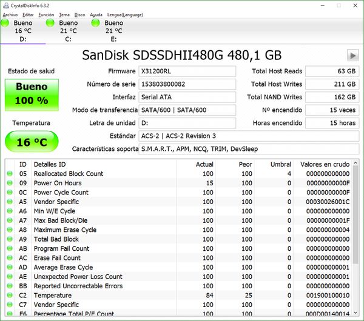Click Total Host Reads value 63 GB
Viewport: 364px width, 321px height.
[332, 71]
